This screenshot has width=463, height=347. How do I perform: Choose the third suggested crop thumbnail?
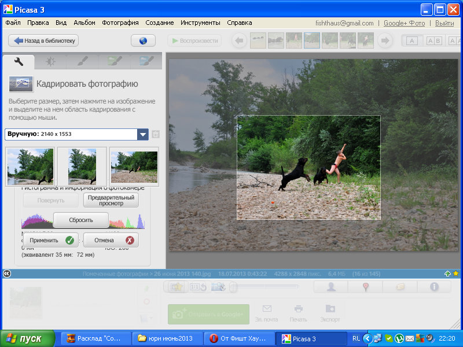[x=134, y=167]
